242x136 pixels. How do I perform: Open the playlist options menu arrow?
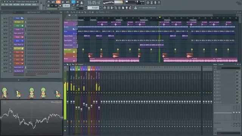click(65, 12)
